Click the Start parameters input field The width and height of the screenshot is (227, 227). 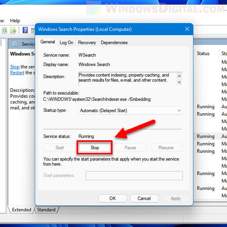coord(134,175)
